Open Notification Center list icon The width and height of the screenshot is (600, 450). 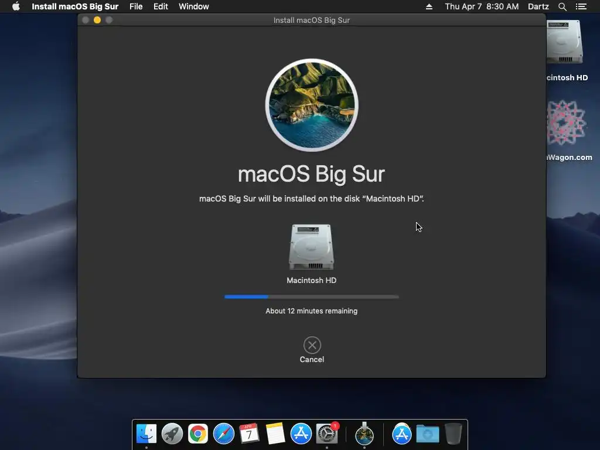point(581,6)
